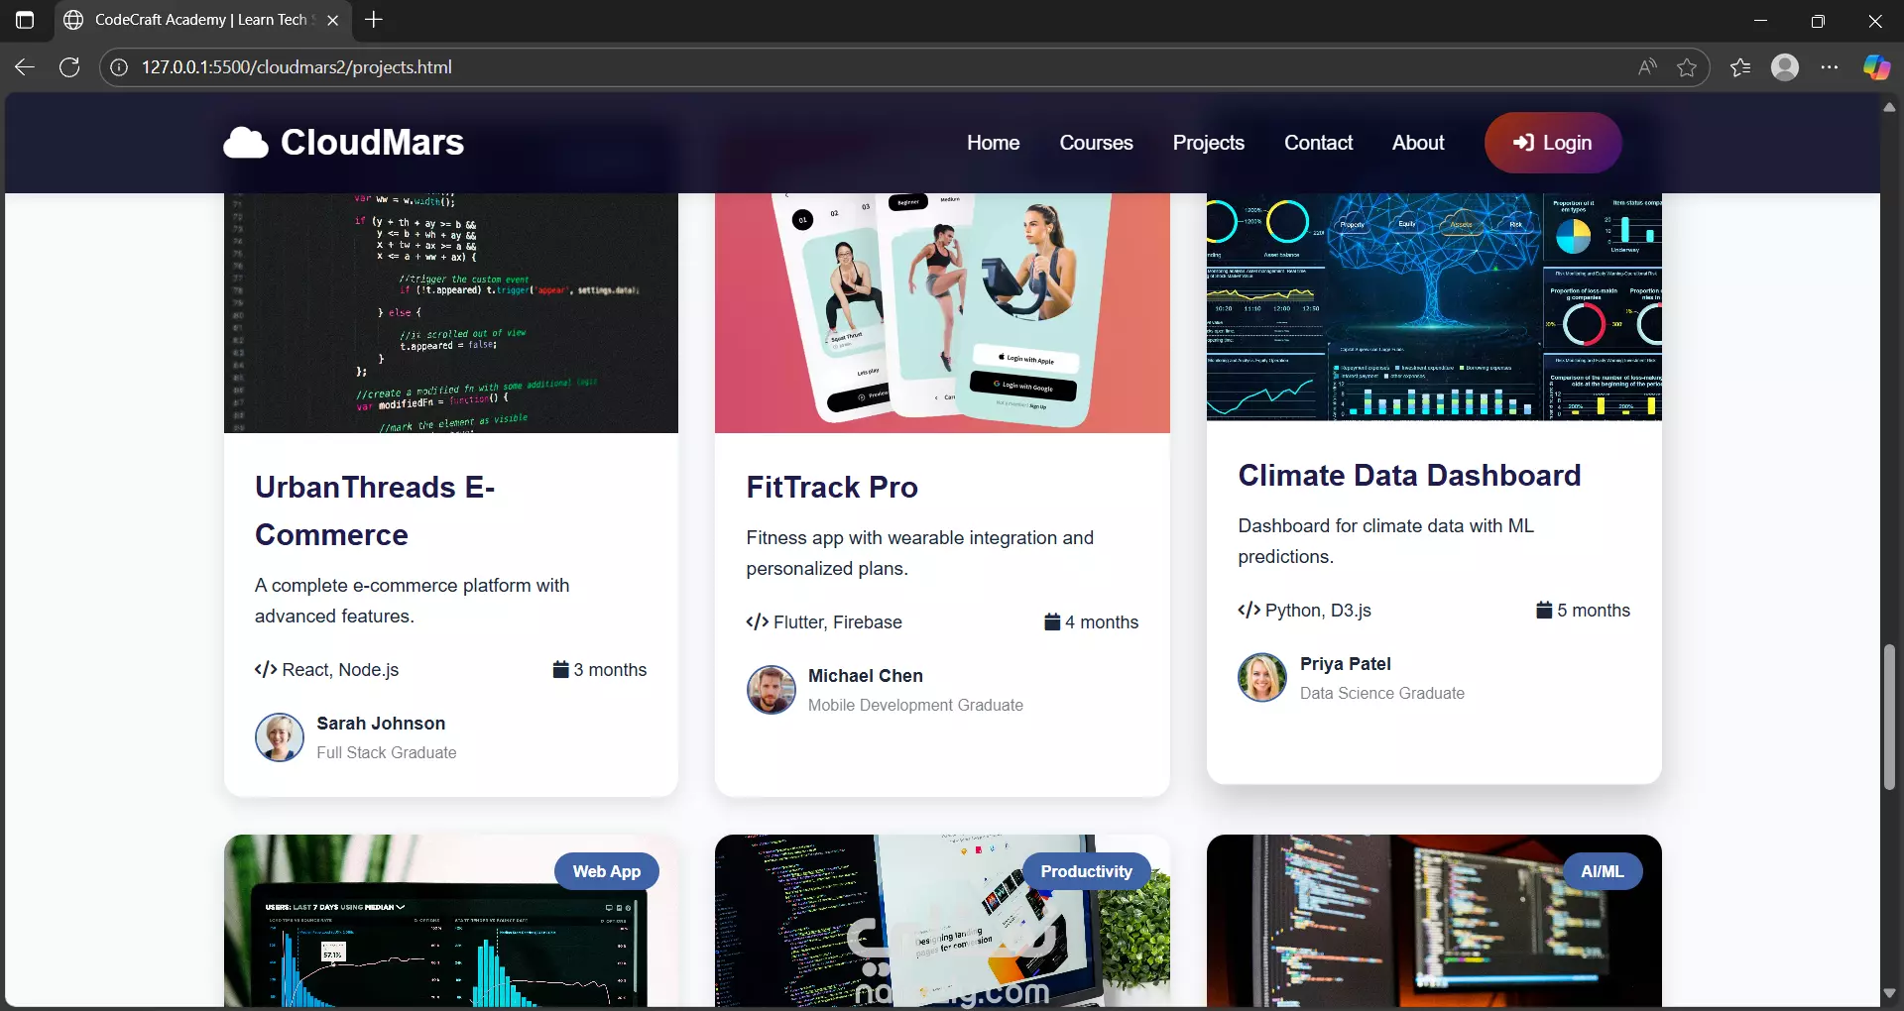1904x1011 pixels.
Task: Close the CodeCraft Academy tab
Action: coord(333,20)
